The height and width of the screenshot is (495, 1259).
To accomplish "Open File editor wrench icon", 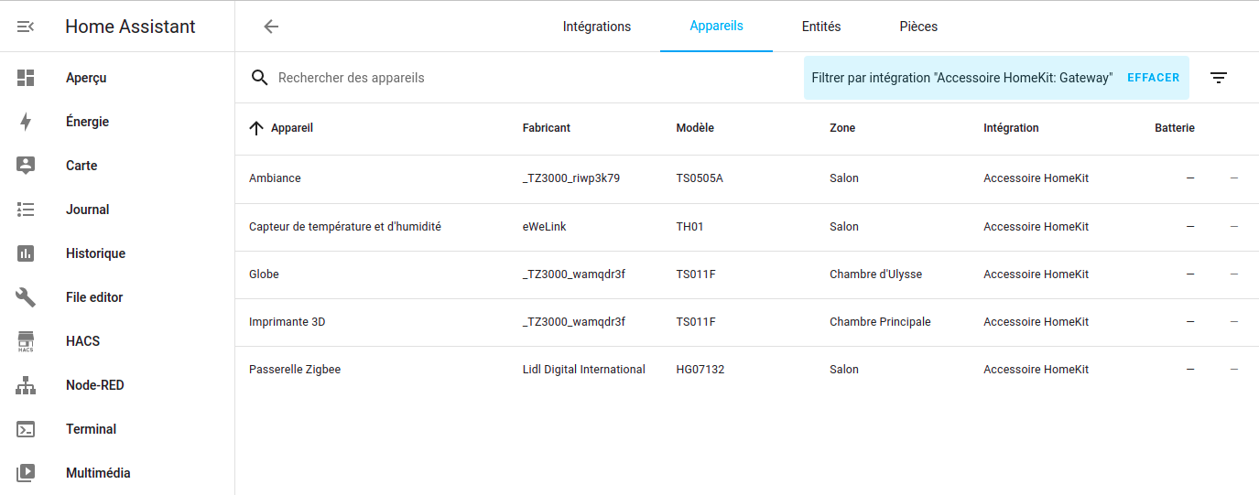I will pyautogui.click(x=26, y=297).
